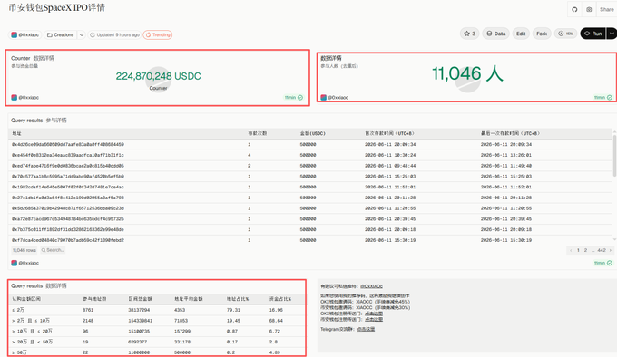Viewport: 617px width, 357px height.
Task: Click the 11min refresh status in USDC counter
Action: pos(294,97)
